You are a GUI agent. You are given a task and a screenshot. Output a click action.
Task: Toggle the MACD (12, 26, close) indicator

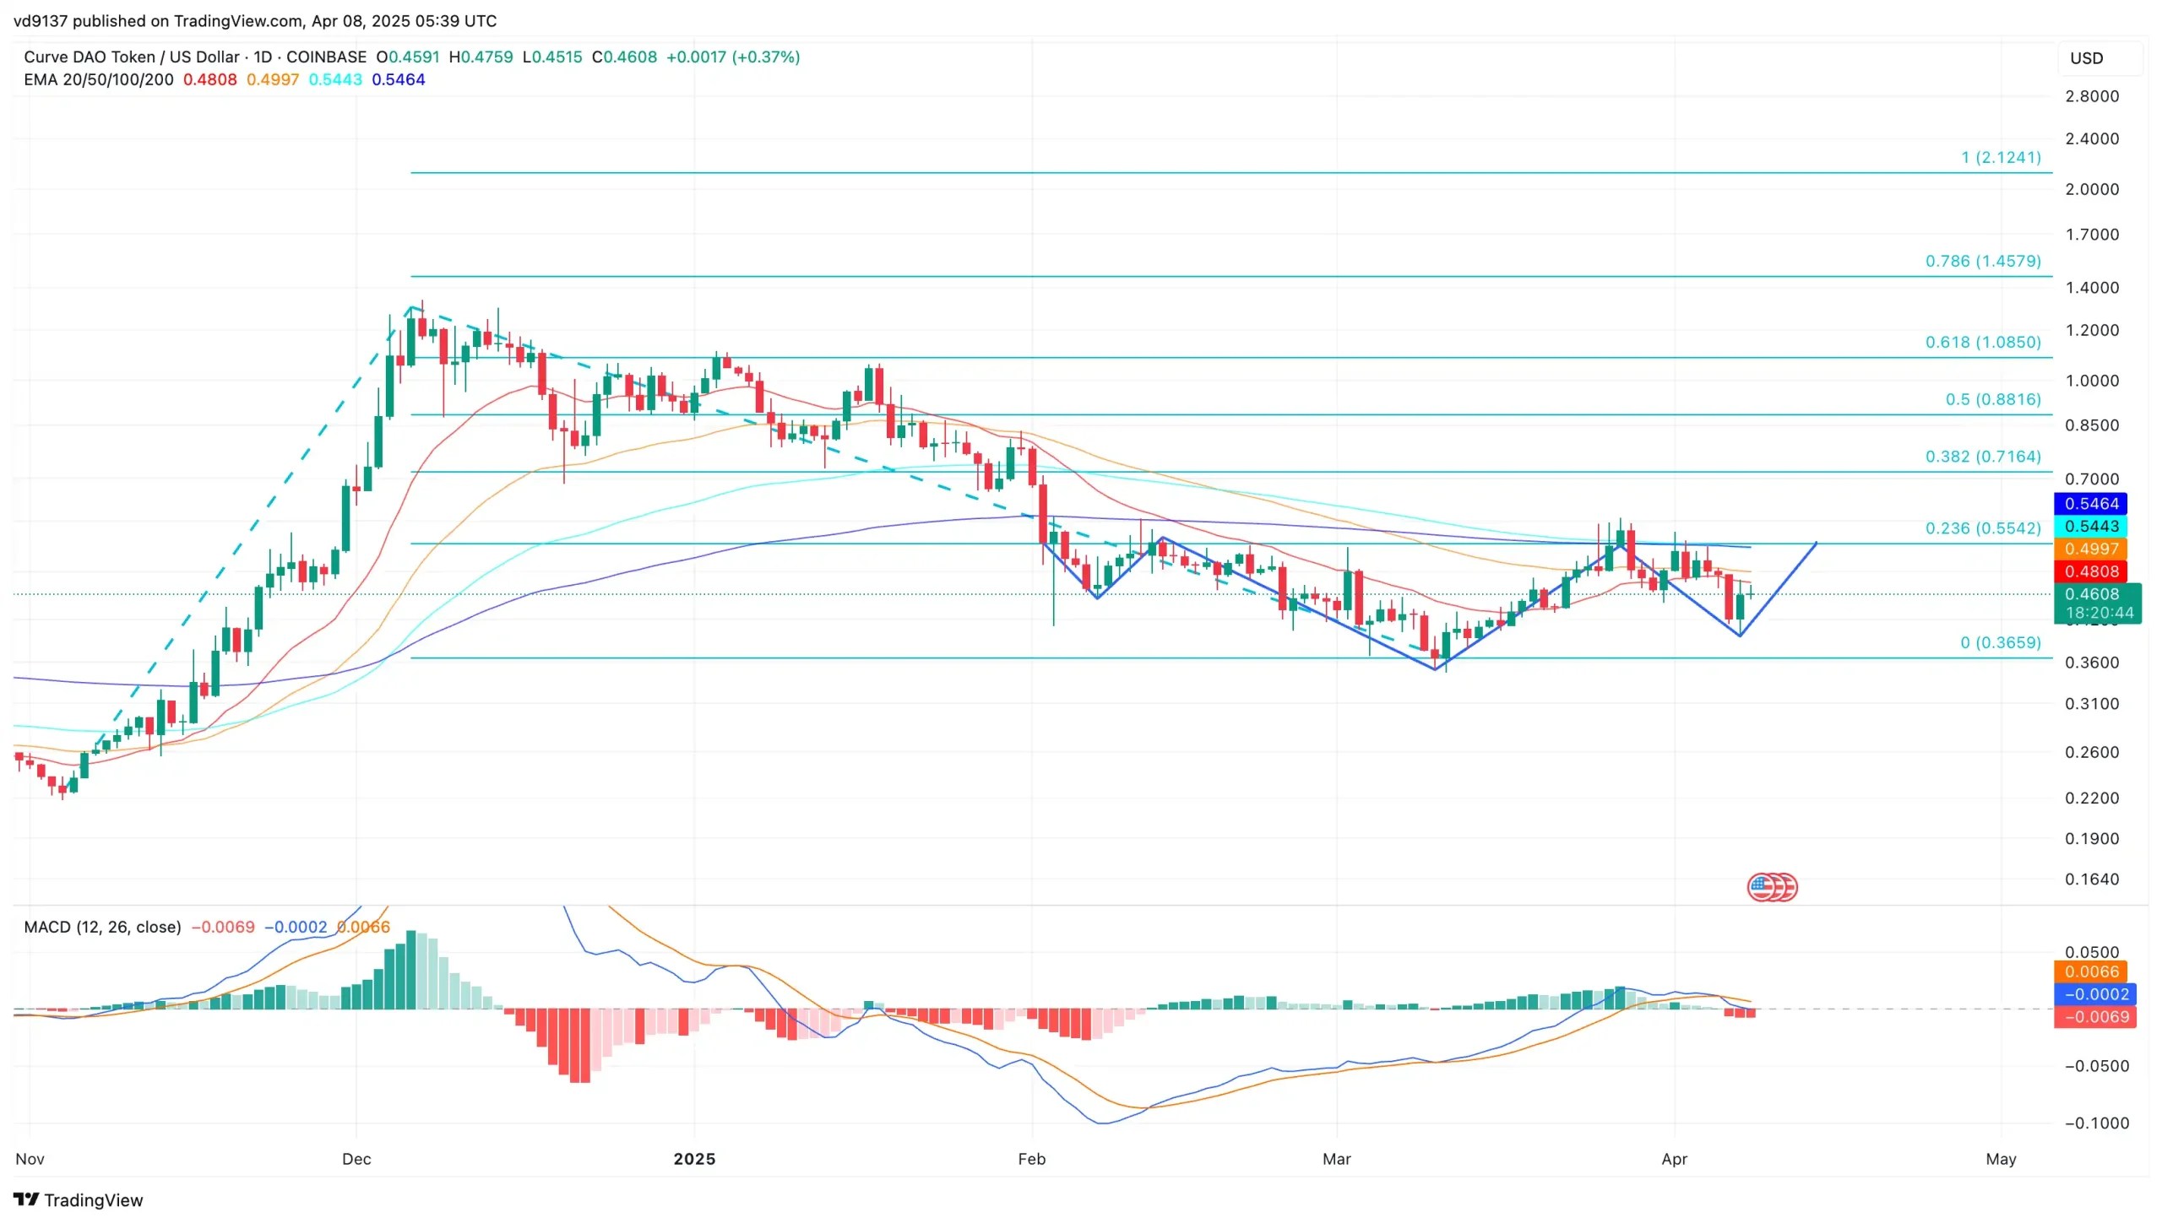101,927
